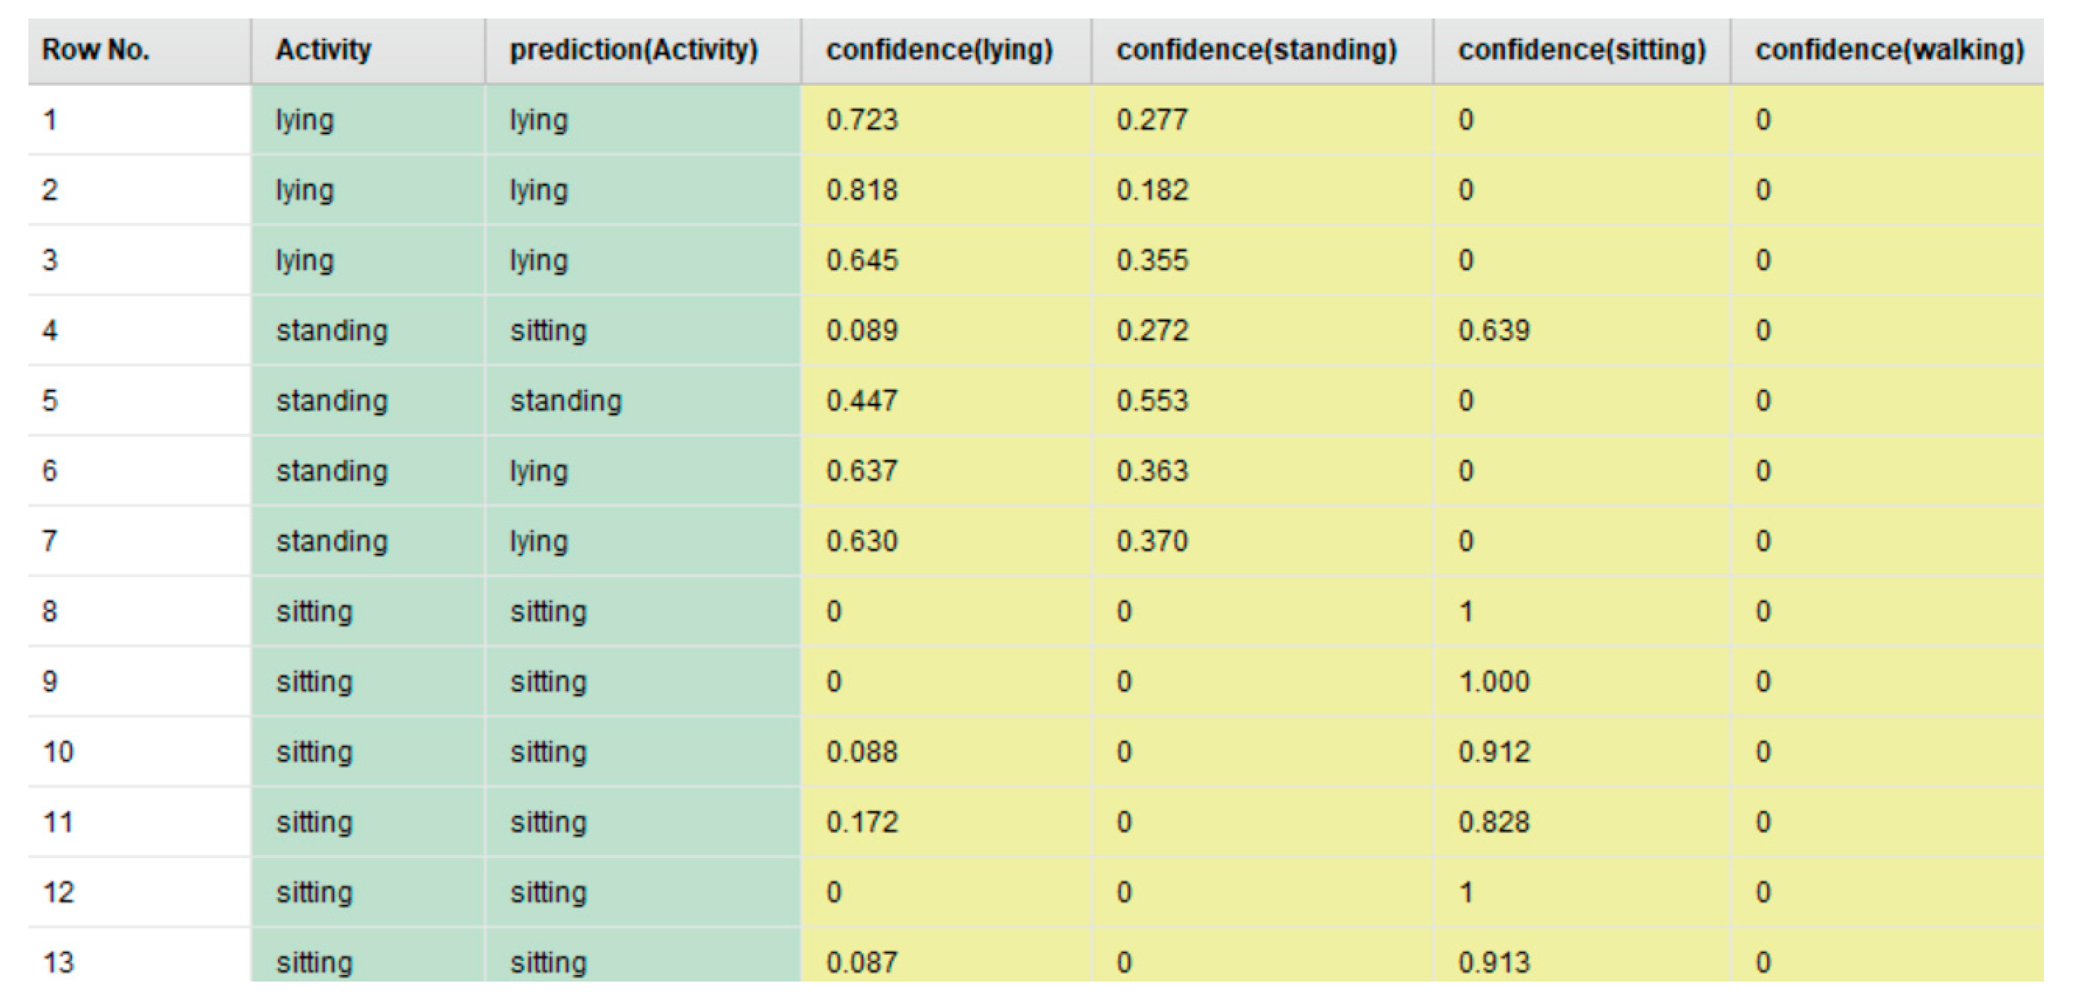The image size is (2073, 1000).
Task: Select row number 1 cell
Action: pos(50,119)
